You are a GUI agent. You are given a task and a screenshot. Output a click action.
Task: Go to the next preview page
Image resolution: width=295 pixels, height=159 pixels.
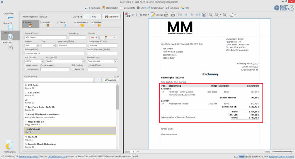(x=192, y=15)
